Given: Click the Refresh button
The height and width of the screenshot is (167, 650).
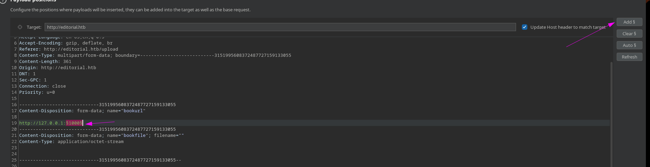Looking at the screenshot, I should point(629,57).
